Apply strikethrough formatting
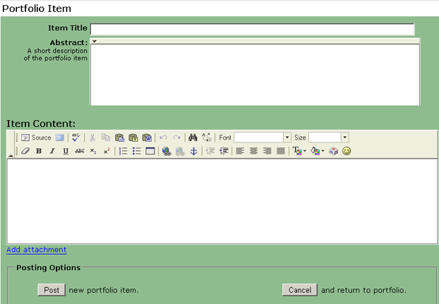This screenshot has height=304, width=439. (80, 152)
